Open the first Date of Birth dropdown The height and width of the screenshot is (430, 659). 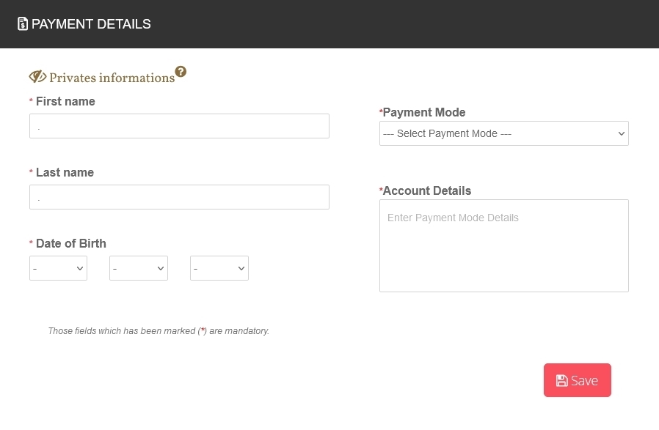pos(58,268)
